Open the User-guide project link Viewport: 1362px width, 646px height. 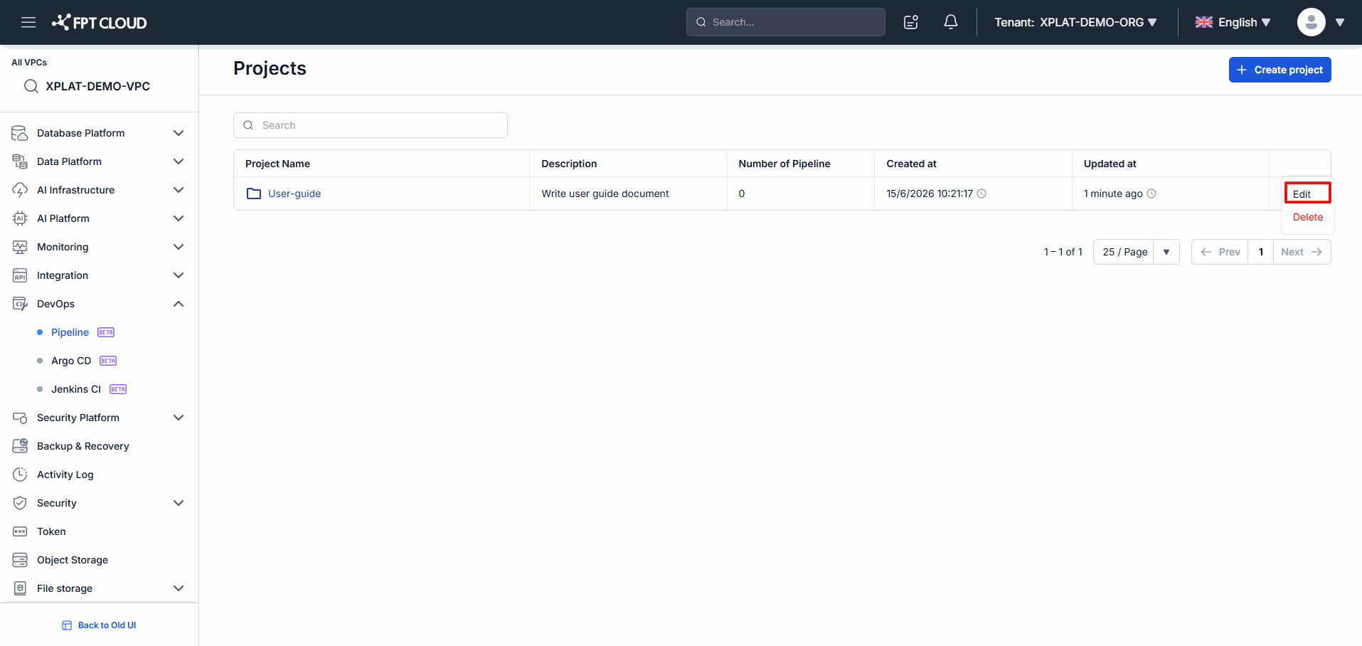tap(294, 194)
